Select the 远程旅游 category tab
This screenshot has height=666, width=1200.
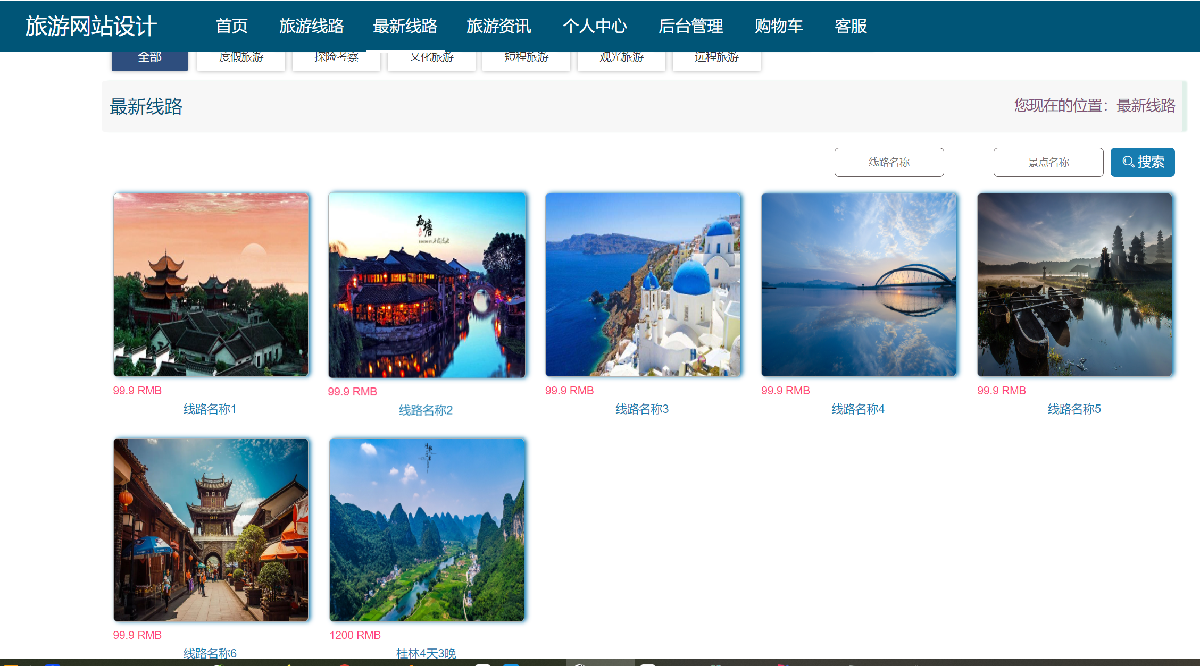click(x=716, y=56)
